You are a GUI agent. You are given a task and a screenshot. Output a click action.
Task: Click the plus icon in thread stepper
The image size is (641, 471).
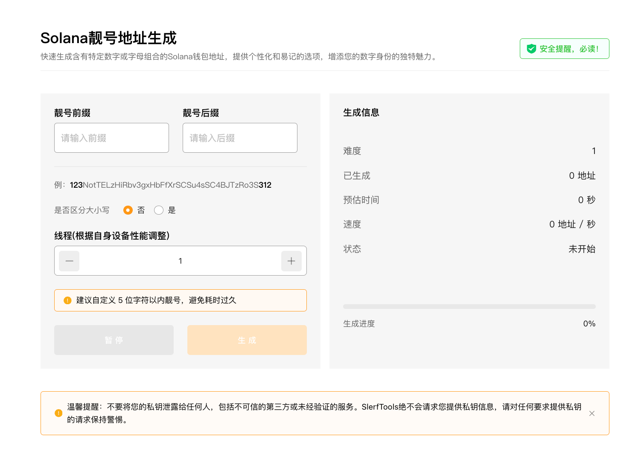(x=291, y=261)
